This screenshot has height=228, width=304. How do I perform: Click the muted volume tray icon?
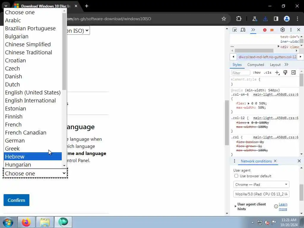pyautogui.click(x=267, y=222)
